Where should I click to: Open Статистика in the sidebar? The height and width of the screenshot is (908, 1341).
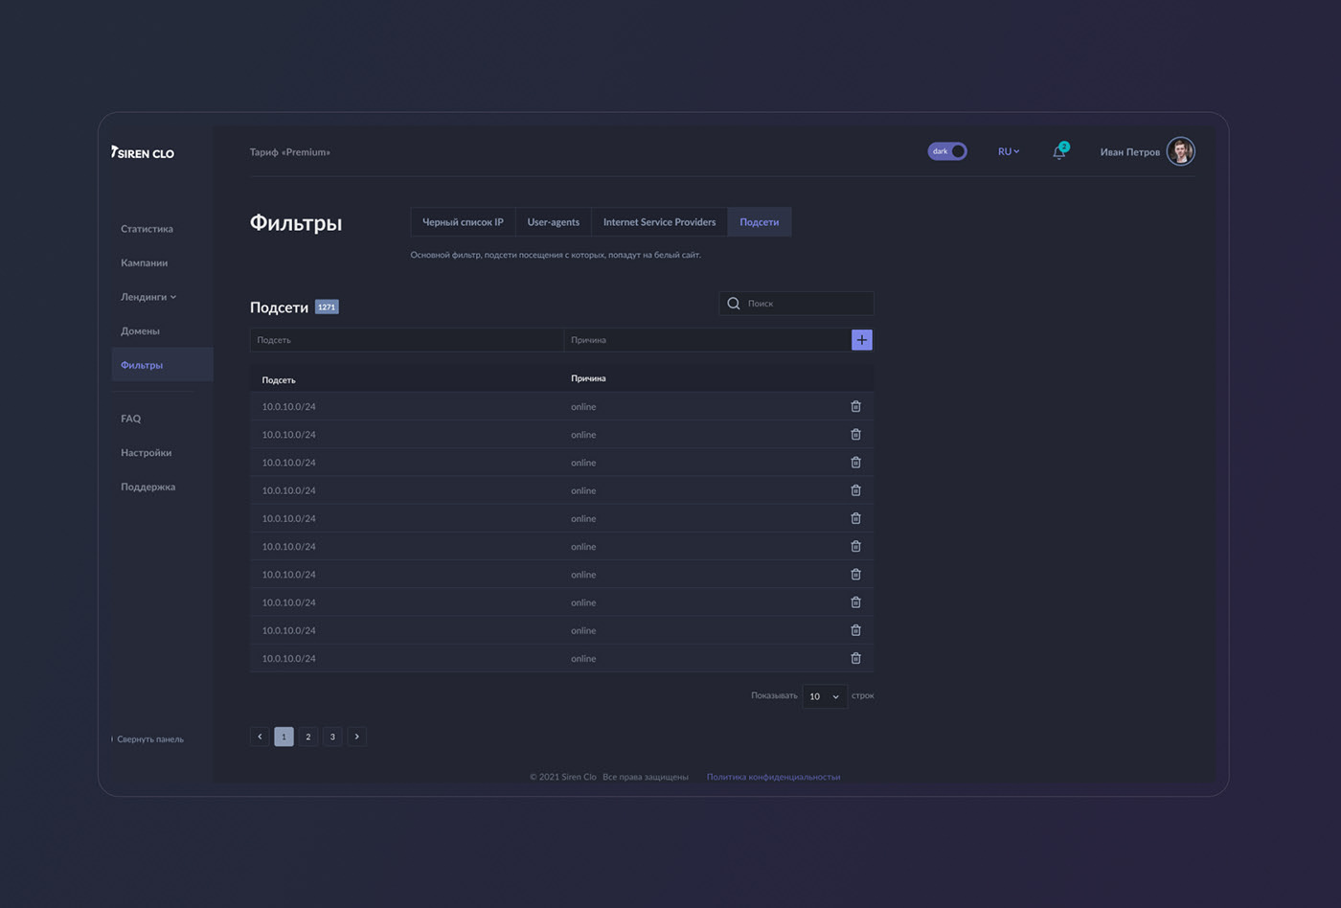pos(147,229)
